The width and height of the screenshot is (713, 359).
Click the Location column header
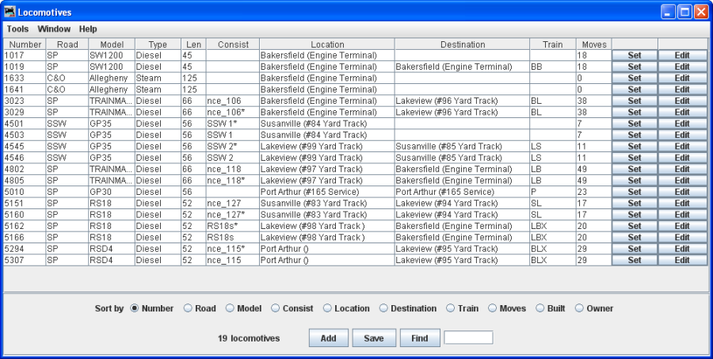pos(326,44)
